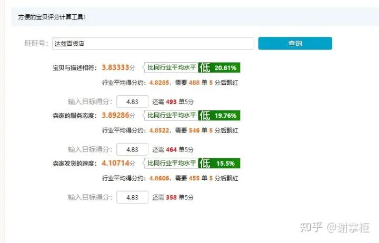Click the 查询 search button

[295, 44]
